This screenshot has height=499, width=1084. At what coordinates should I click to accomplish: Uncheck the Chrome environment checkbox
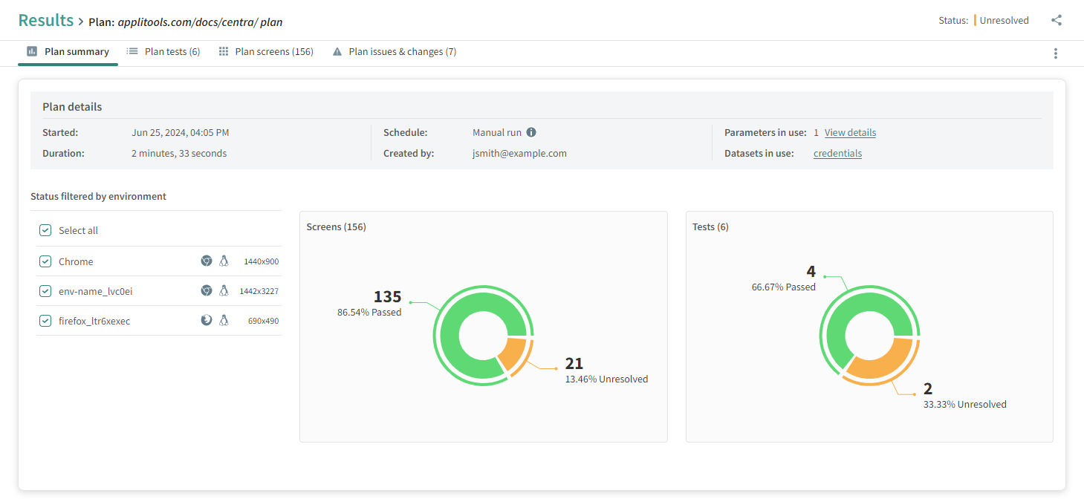tap(45, 261)
